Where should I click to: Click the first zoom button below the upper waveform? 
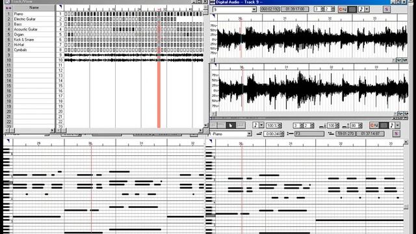[x=398, y=60]
